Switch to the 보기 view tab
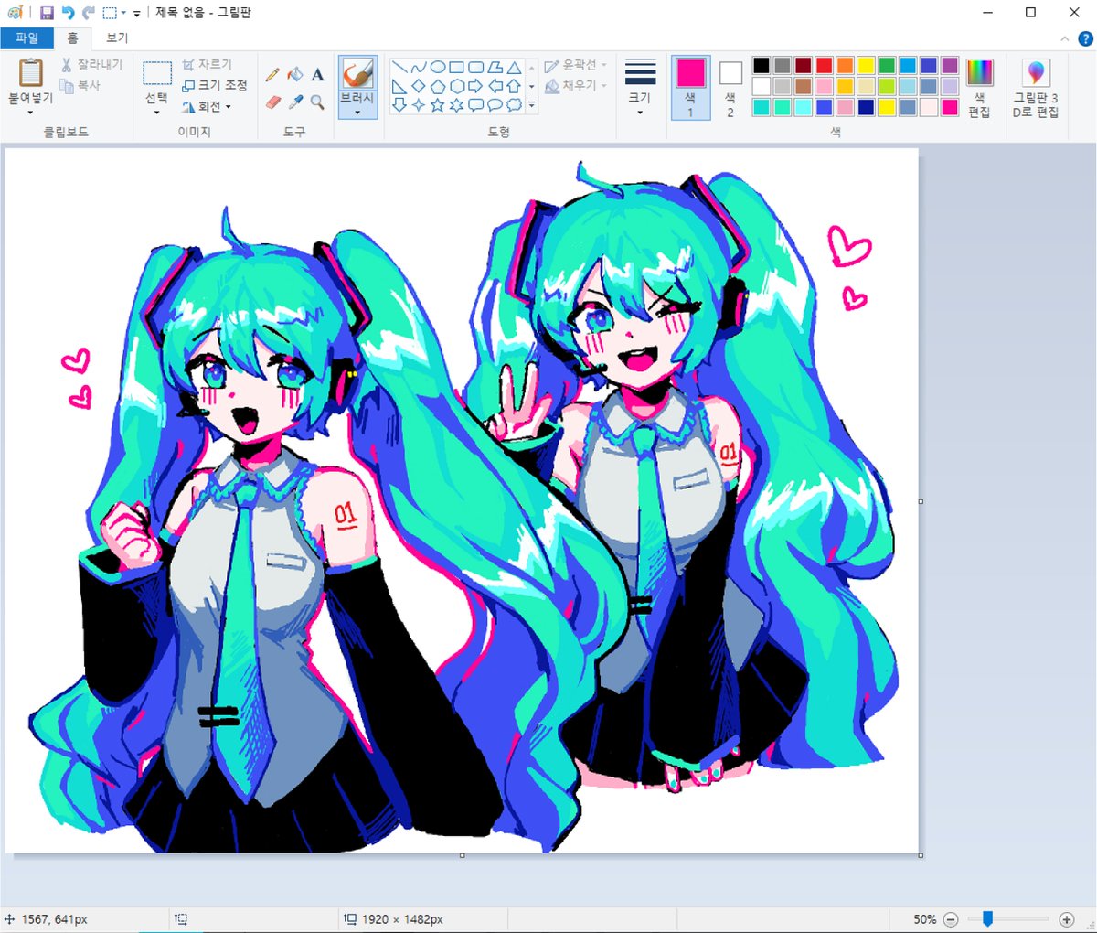Image resolution: width=1097 pixels, height=933 pixels. (117, 38)
